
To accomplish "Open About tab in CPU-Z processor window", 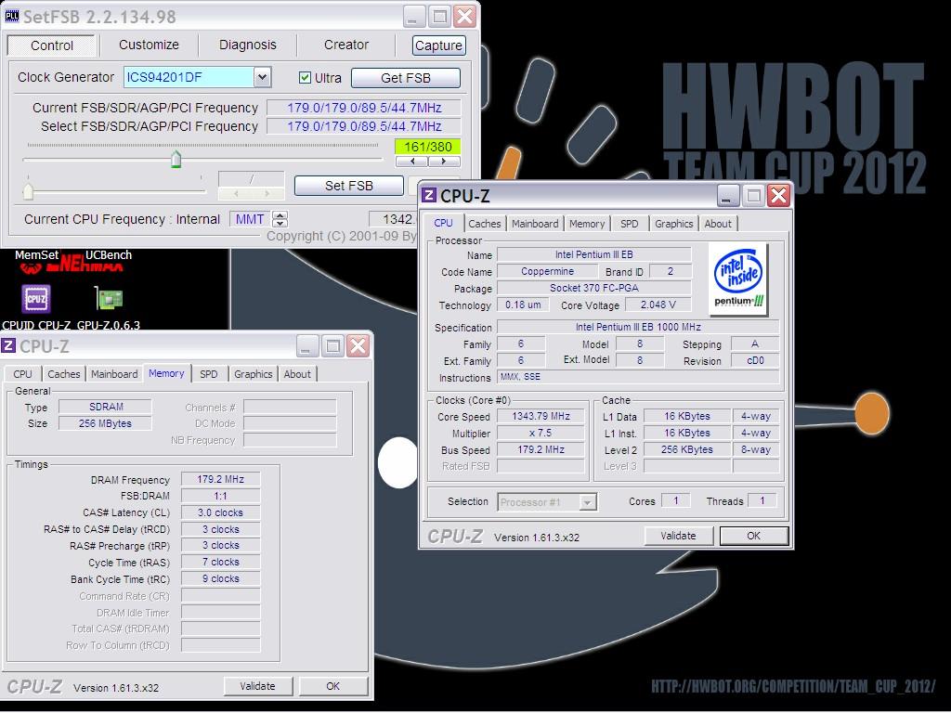I will coord(718,224).
